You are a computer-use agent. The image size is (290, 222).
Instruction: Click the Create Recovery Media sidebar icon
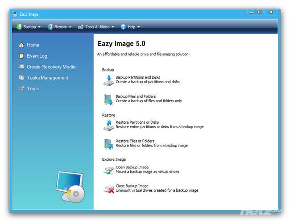[21, 67]
